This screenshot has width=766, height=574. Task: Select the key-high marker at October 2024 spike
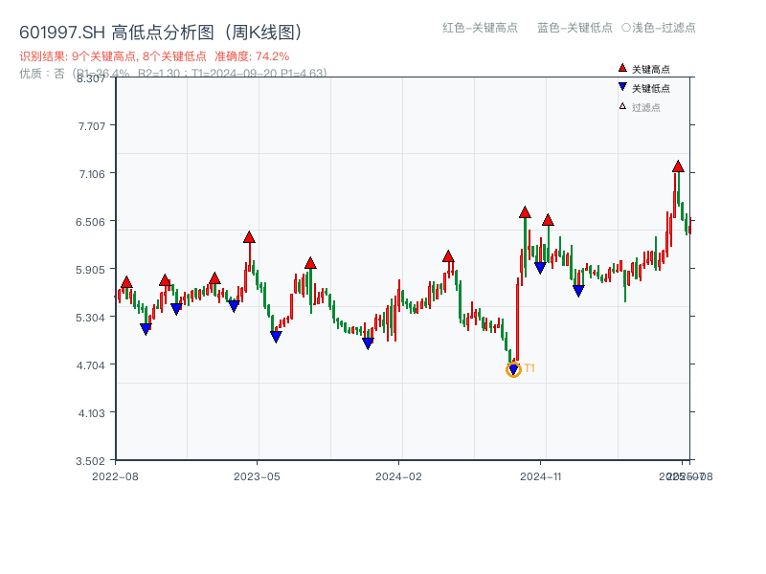525,212
